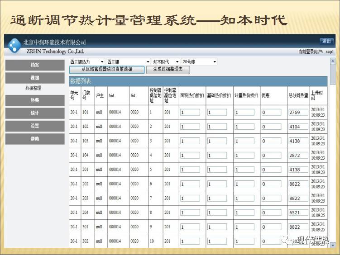Click 基础热价折扣 field for room 102

click(217, 127)
